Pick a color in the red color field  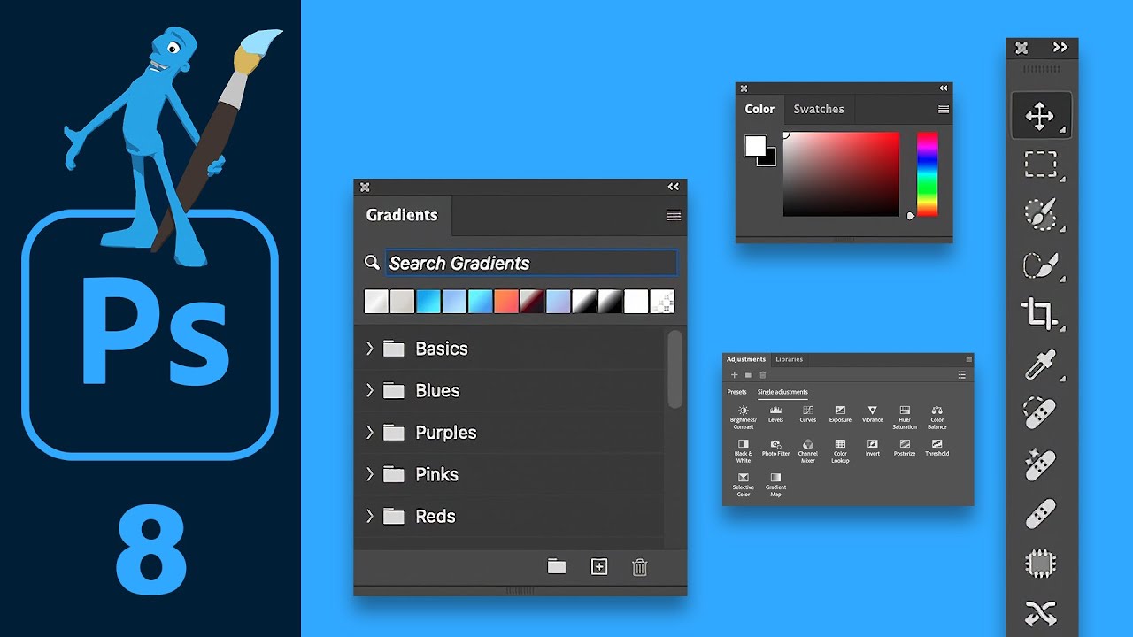[x=841, y=174]
